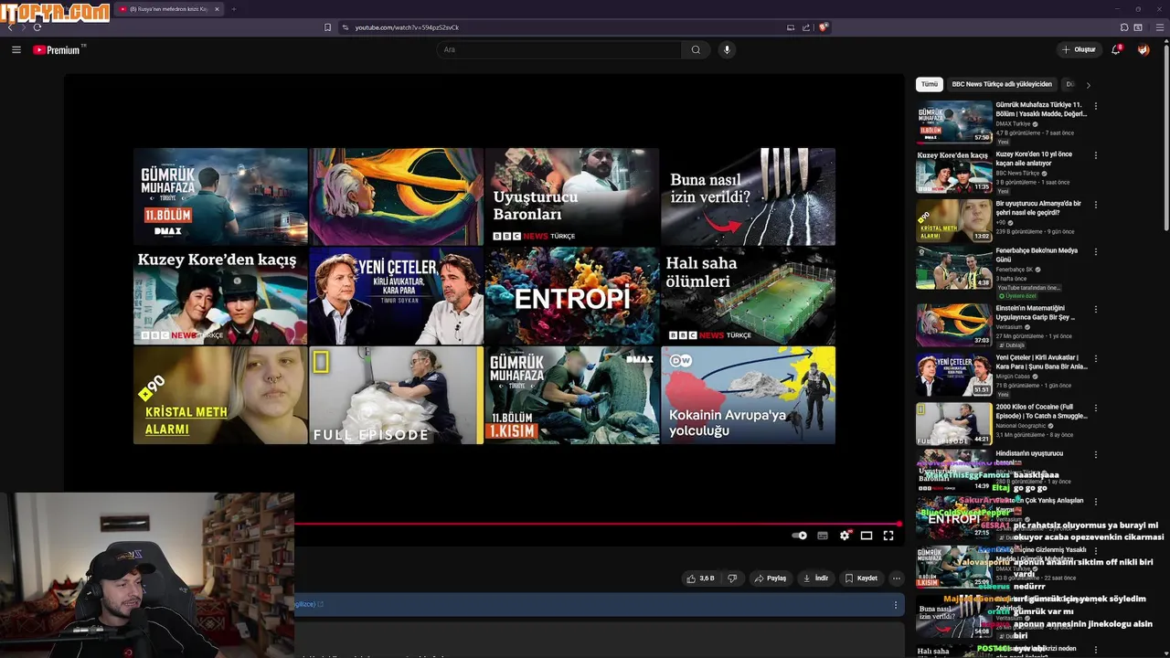Dislike the video
Screen dimensions: 1170x658
pos(732,578)
